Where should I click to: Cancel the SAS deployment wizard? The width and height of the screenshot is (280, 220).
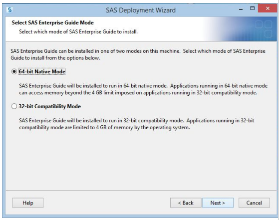pyautogui.click(x=254, y=203)
